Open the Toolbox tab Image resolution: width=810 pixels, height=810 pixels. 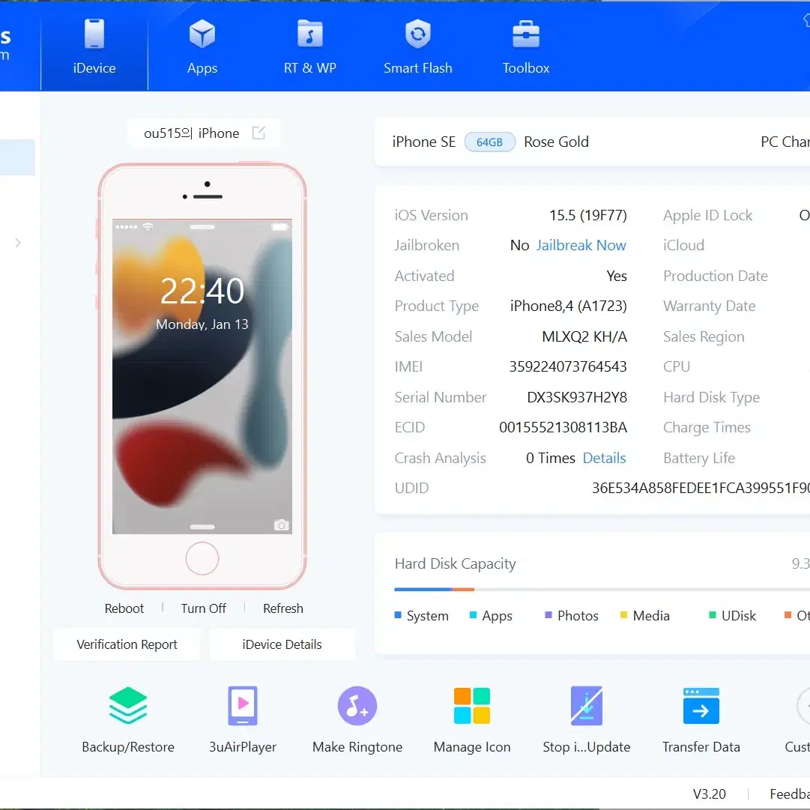coord(526,46)
